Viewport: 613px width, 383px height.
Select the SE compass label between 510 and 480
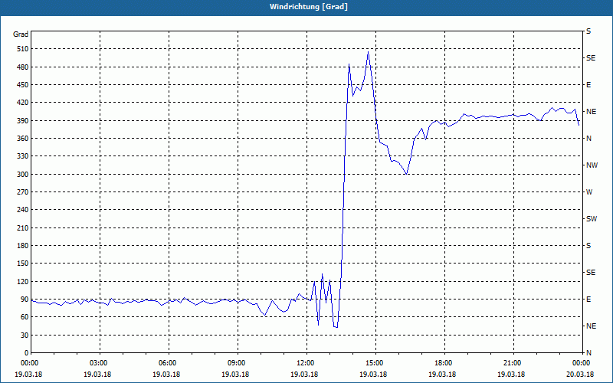point(591,58)
